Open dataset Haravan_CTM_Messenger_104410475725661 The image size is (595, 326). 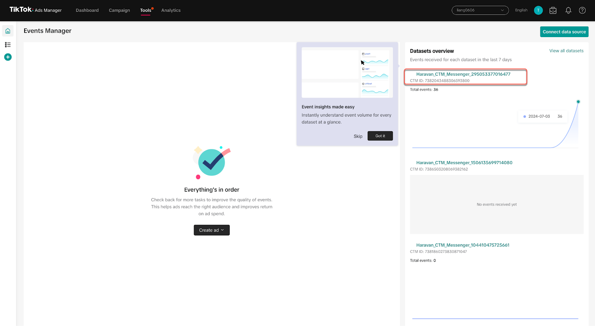463,245
